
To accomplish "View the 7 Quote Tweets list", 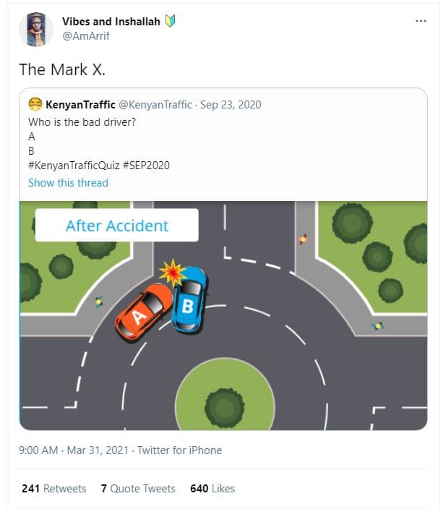I will click(x=138, y=489).
